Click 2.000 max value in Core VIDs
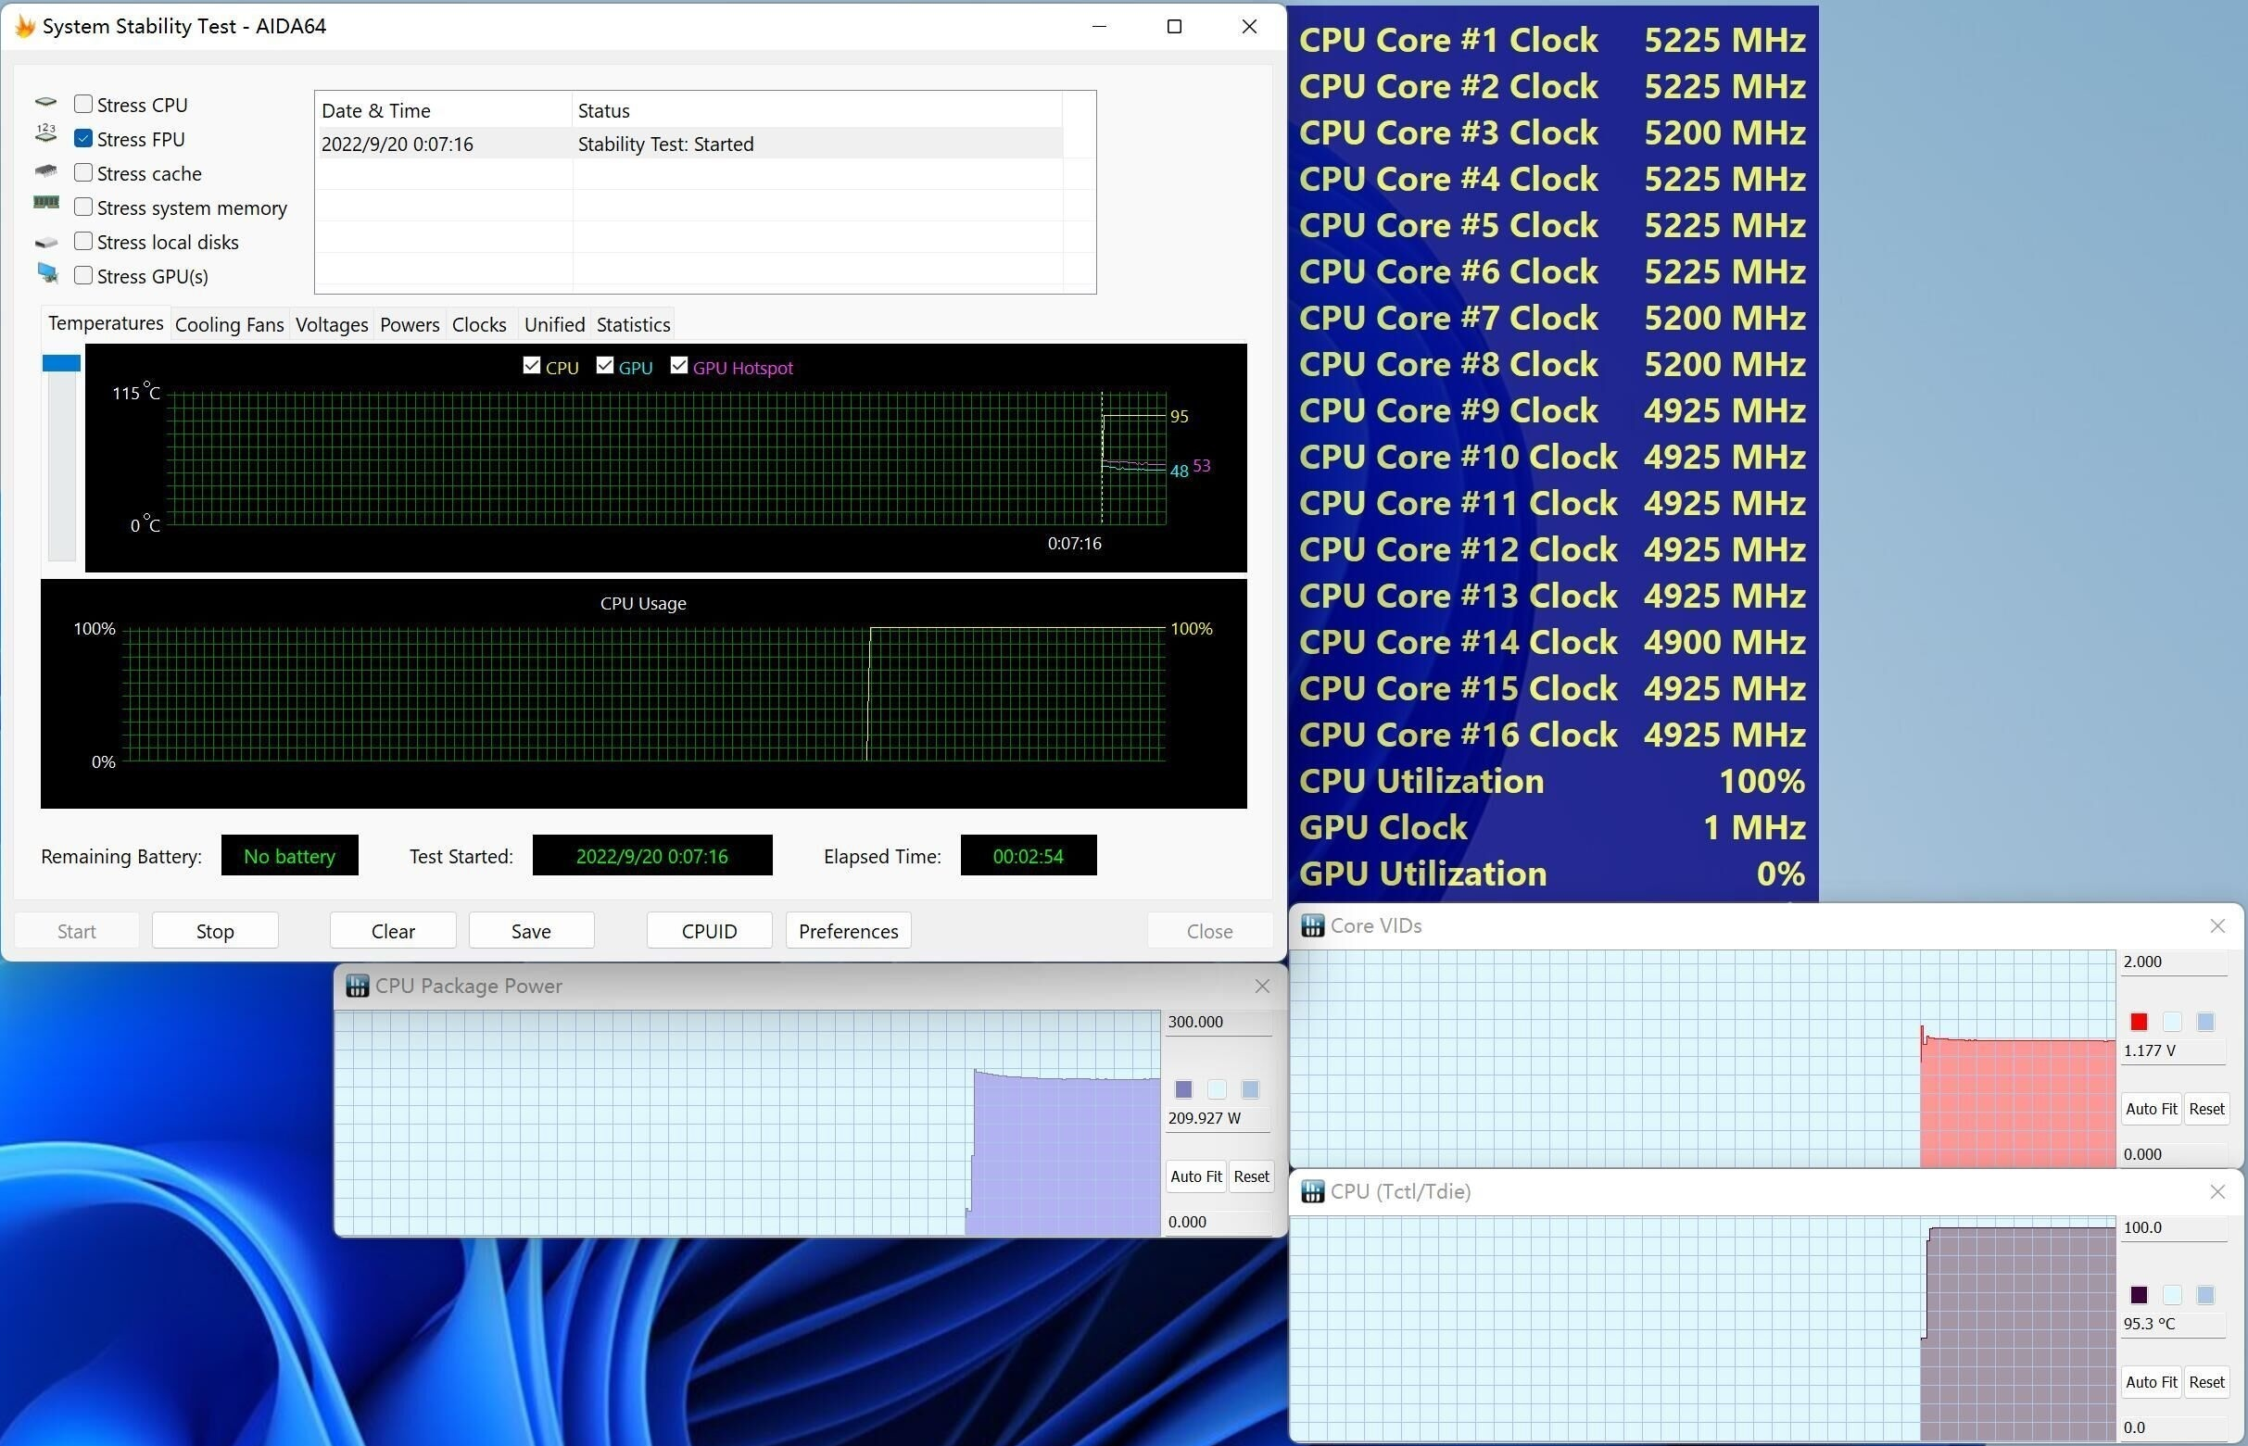The height and width of the screenshot is (1446, 2248). 2174,962
